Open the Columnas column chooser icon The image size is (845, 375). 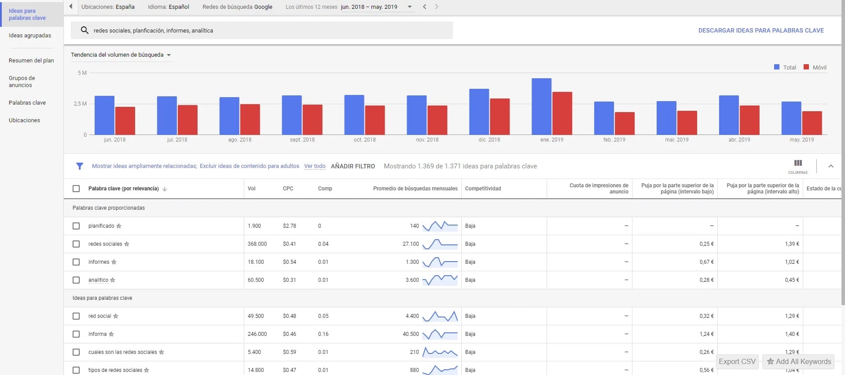[798, 163]
